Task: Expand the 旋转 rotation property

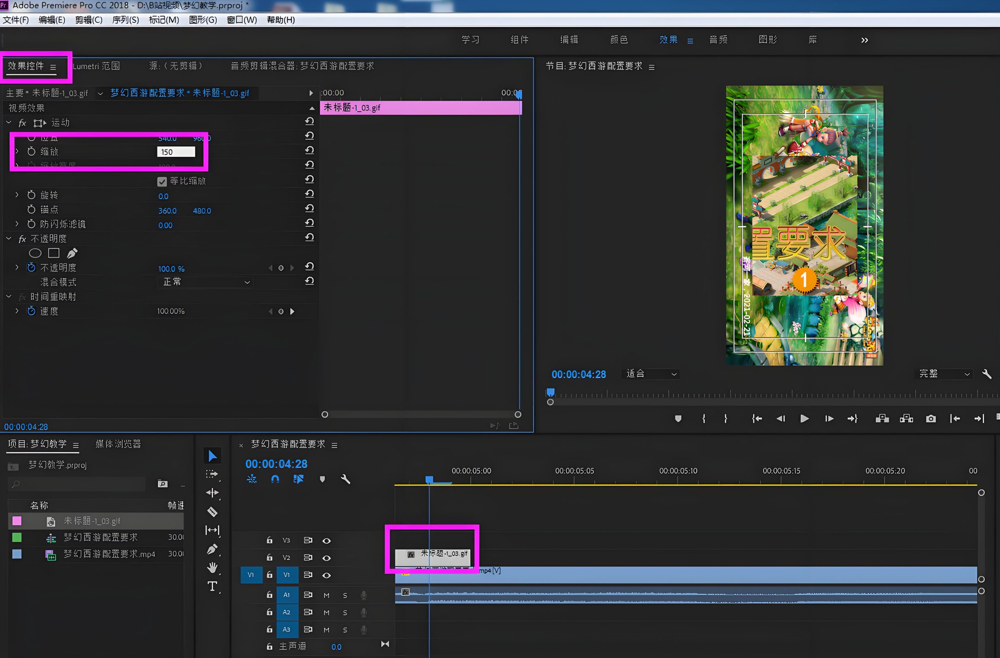Action: [17, 195]
